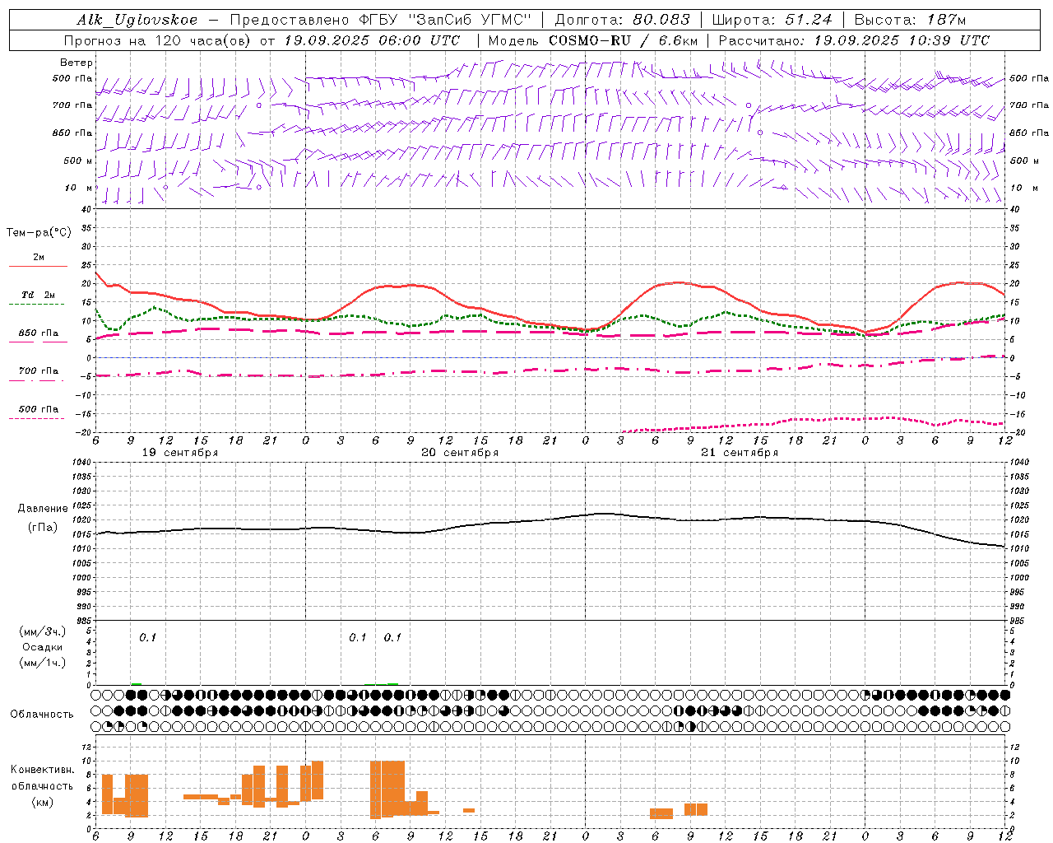This screenshot has height=843, width=1053.
Task: Click the 'Облачность' cloudiness label
Action: coord(42,715)
